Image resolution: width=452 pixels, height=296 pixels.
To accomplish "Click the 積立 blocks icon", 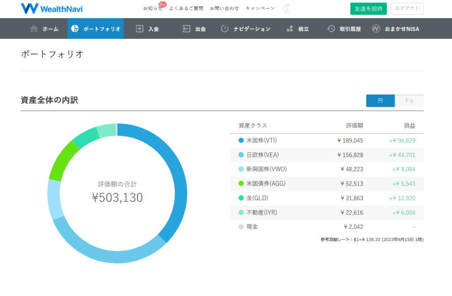I will (x=290, y=29).
